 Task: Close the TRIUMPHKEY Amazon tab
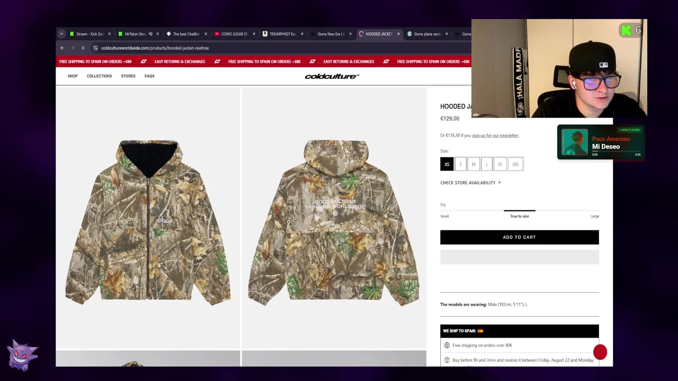[302, 34]
